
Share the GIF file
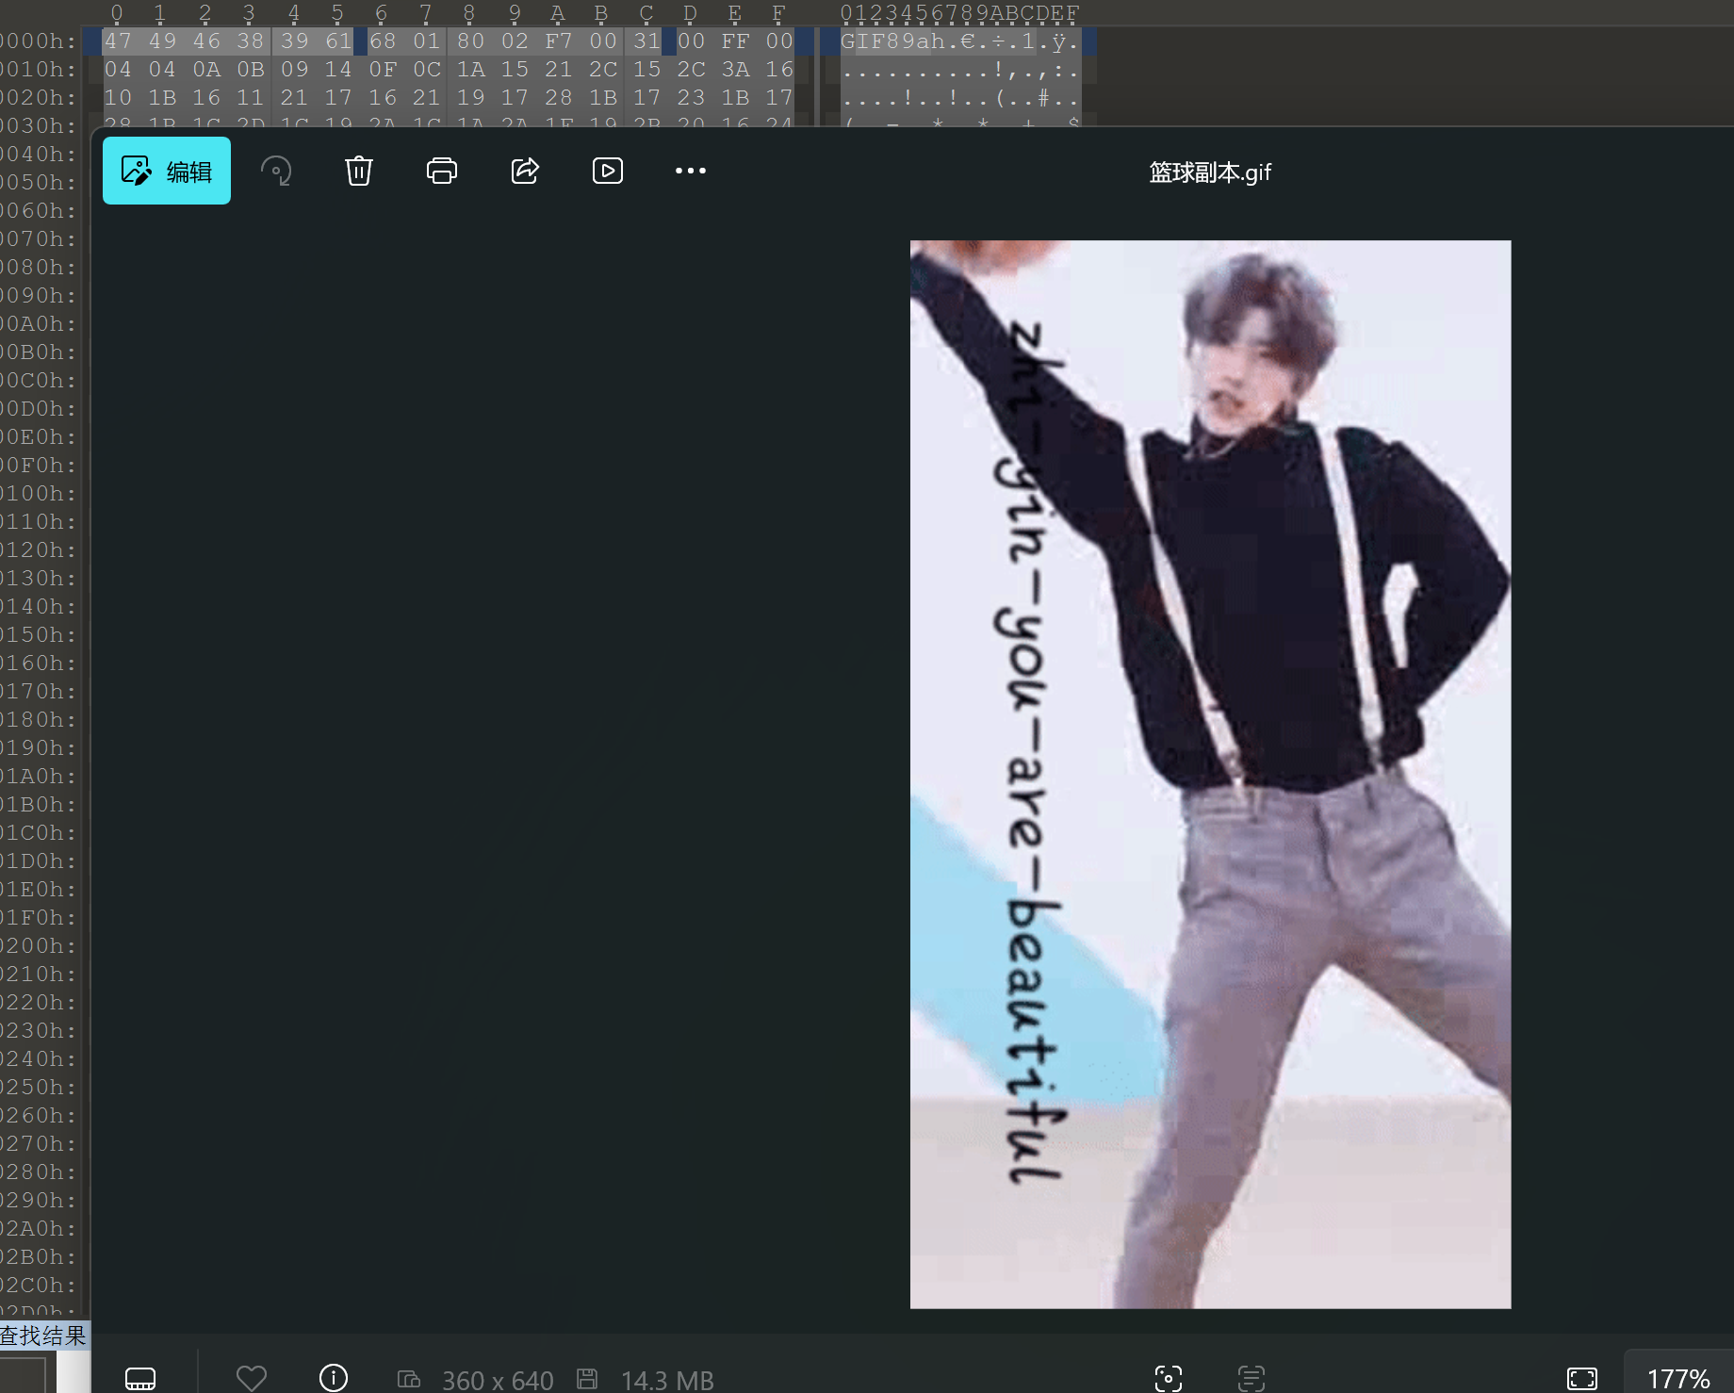(x=524, y=171)
